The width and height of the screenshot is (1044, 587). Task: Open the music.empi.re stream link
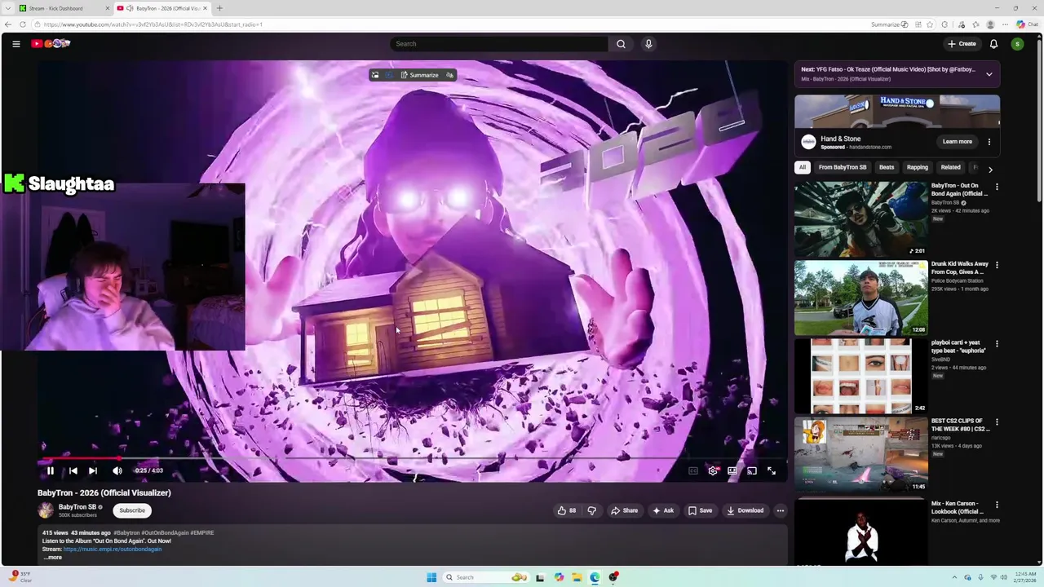point(113,549)
